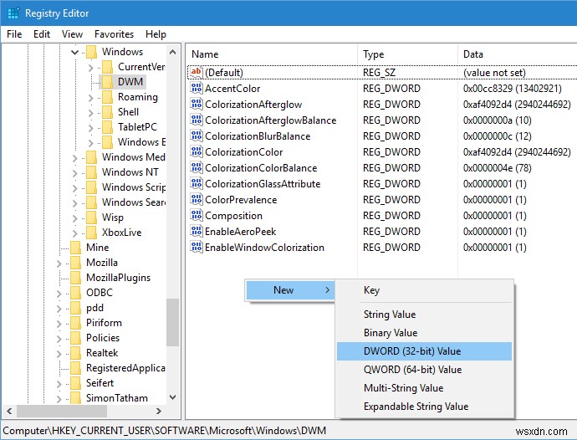
Task: Open the Edit menu
Action: pos(42,34)
